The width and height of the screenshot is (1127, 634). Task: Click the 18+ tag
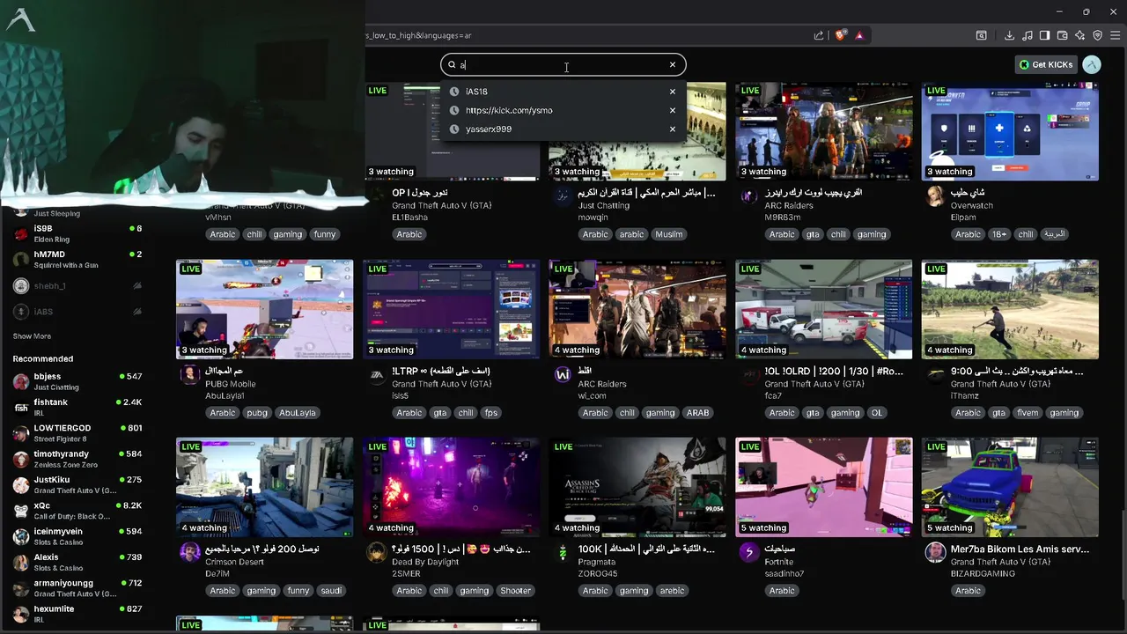coord(999,234)
